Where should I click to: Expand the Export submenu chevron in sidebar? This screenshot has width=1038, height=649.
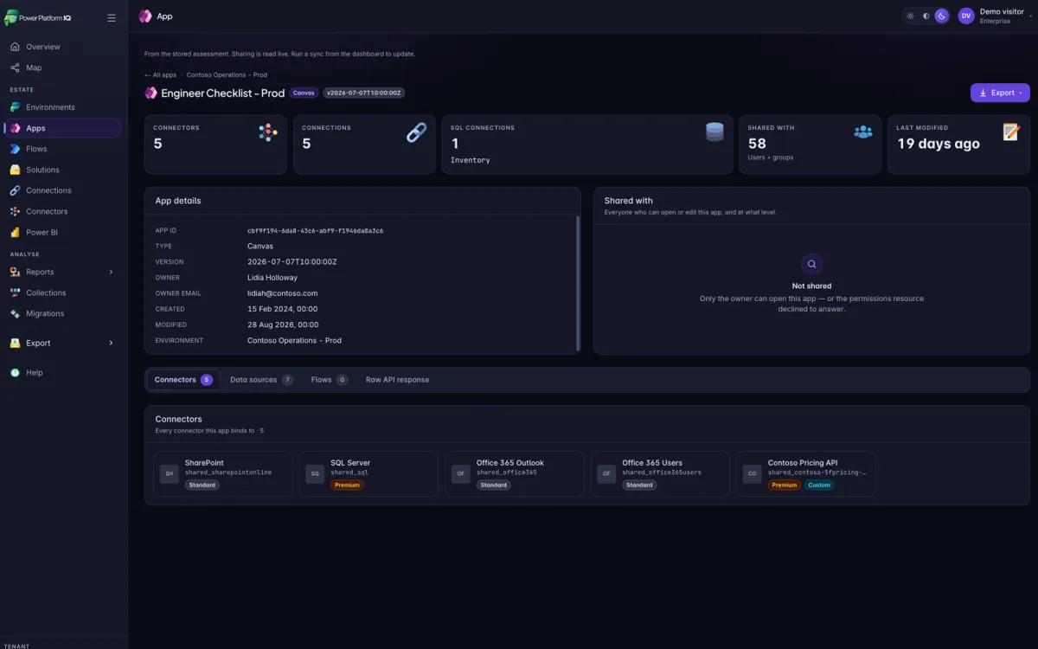coord(111,343)
